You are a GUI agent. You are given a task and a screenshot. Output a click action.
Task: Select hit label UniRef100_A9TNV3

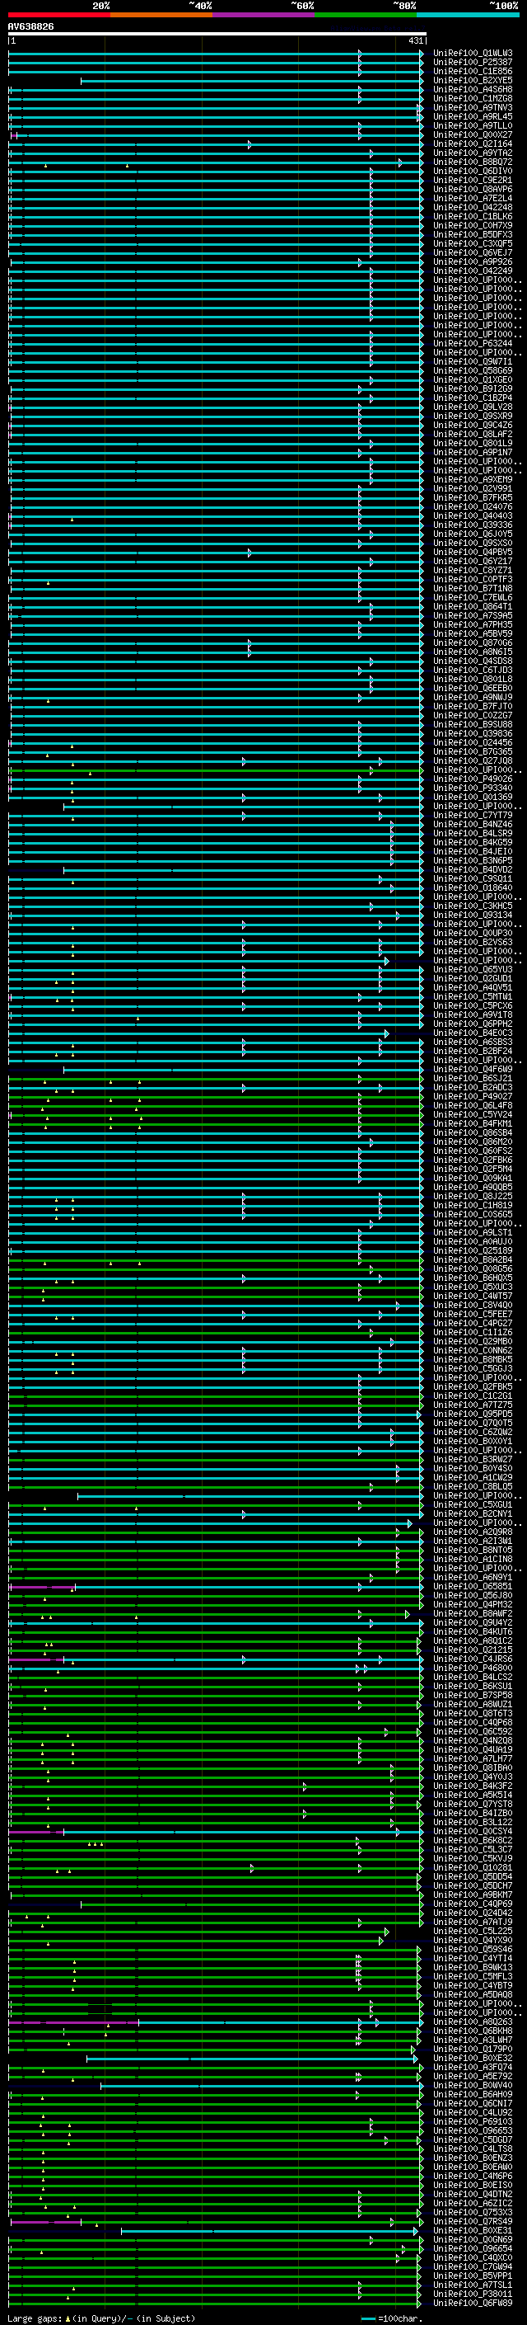[473, 107]
